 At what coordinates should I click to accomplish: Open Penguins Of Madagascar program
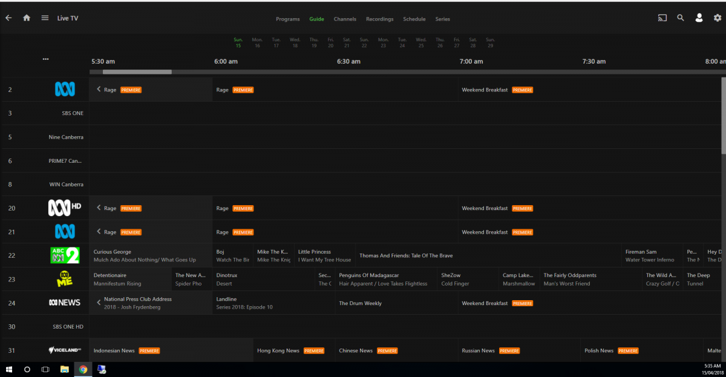(368, 275)
